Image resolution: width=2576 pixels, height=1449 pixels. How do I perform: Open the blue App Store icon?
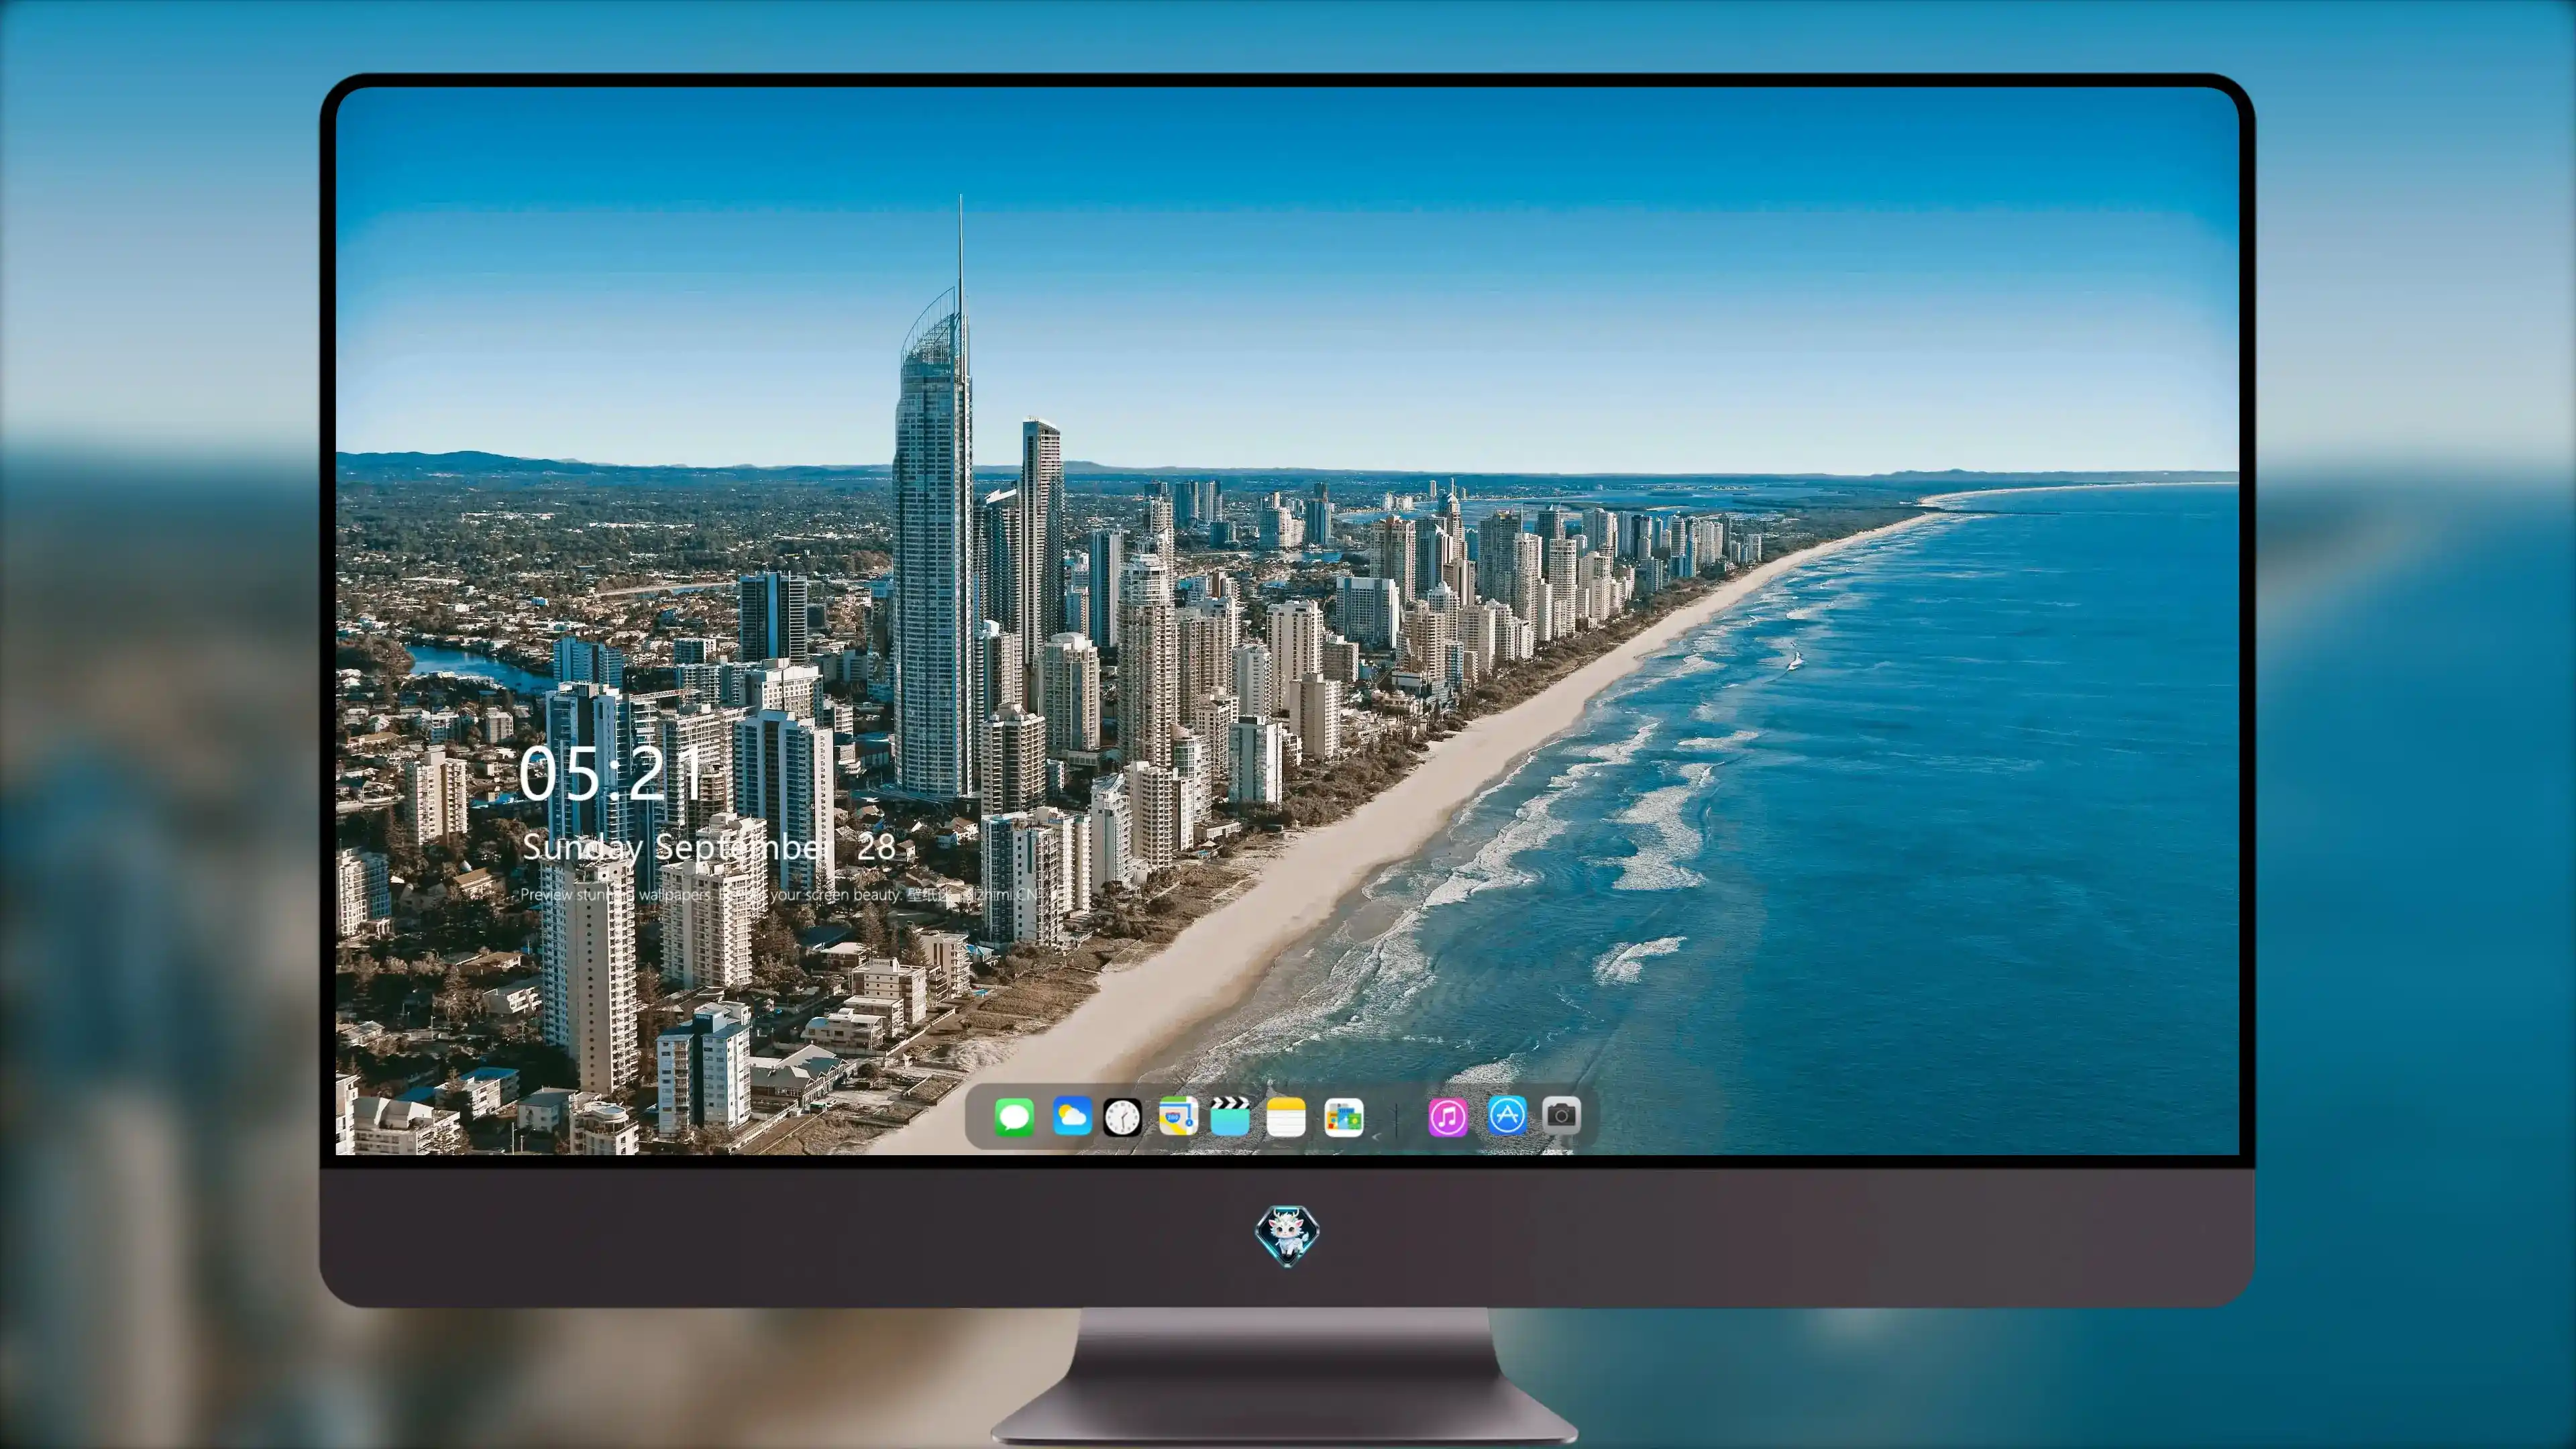[1507, 1115]
